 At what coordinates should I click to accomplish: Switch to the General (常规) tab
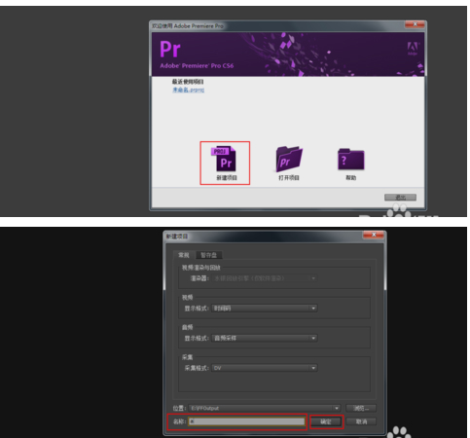click(184, 255)
